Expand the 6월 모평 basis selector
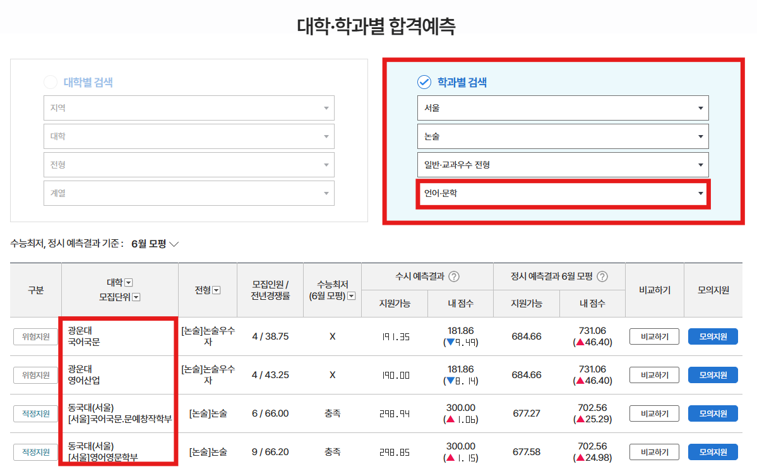This screenshot has height=469, width=757. click(x=155, y=244)
